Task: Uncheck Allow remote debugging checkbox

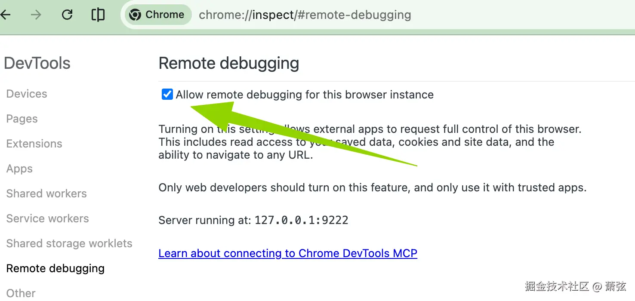Action: coord(167,94)
